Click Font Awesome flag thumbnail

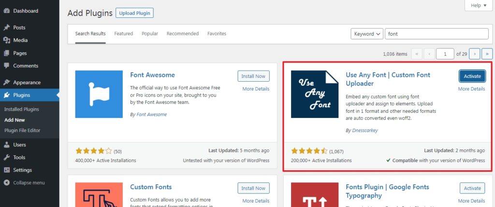pos(99,94)
